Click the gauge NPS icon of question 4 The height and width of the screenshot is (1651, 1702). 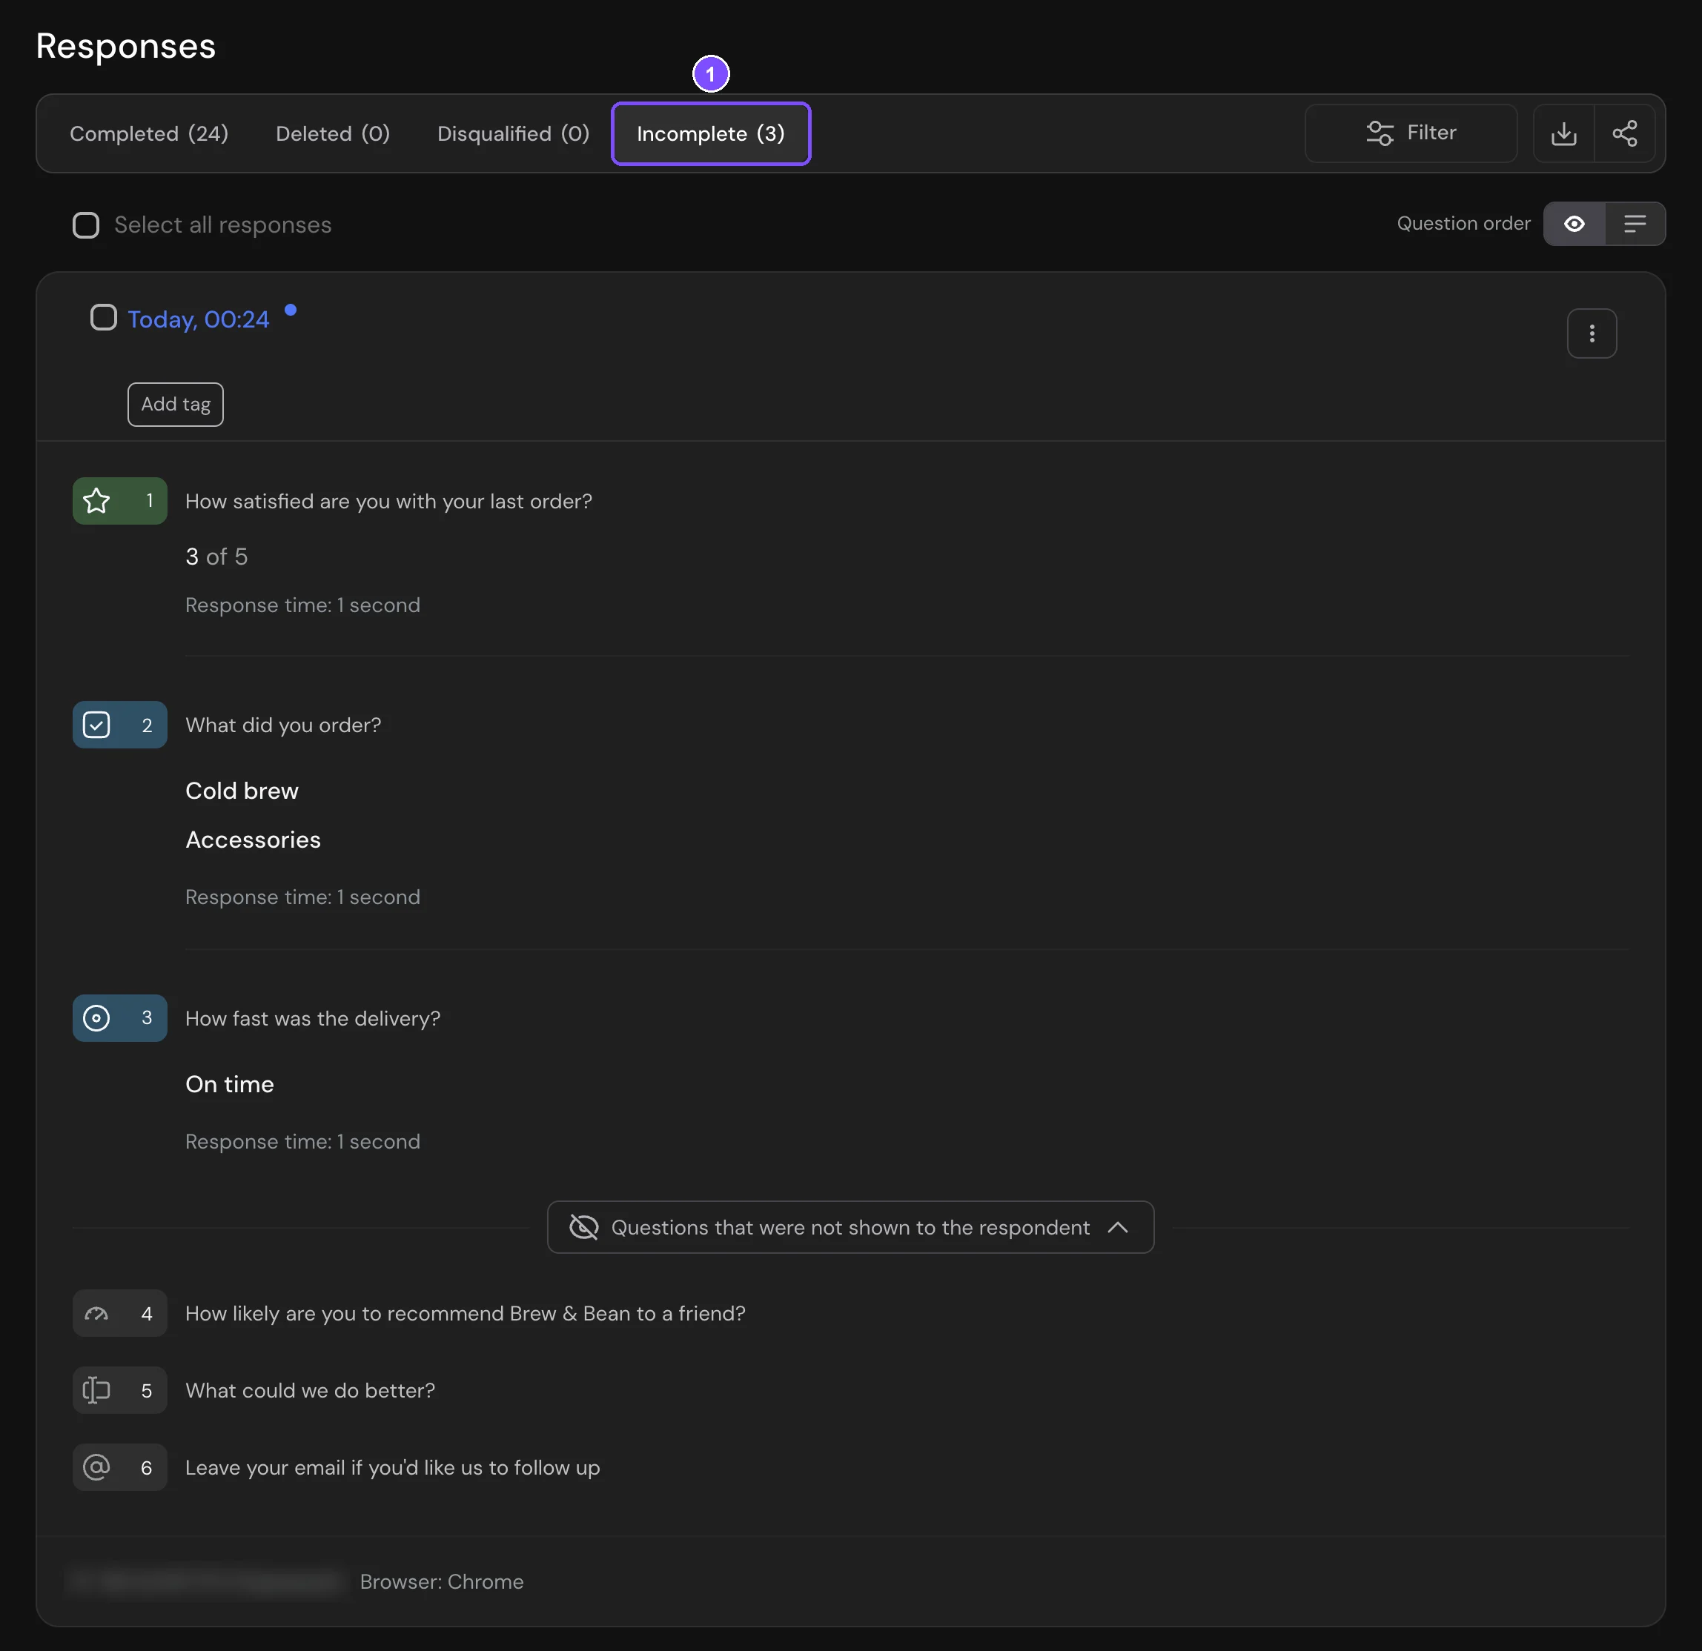(96, 1313)
